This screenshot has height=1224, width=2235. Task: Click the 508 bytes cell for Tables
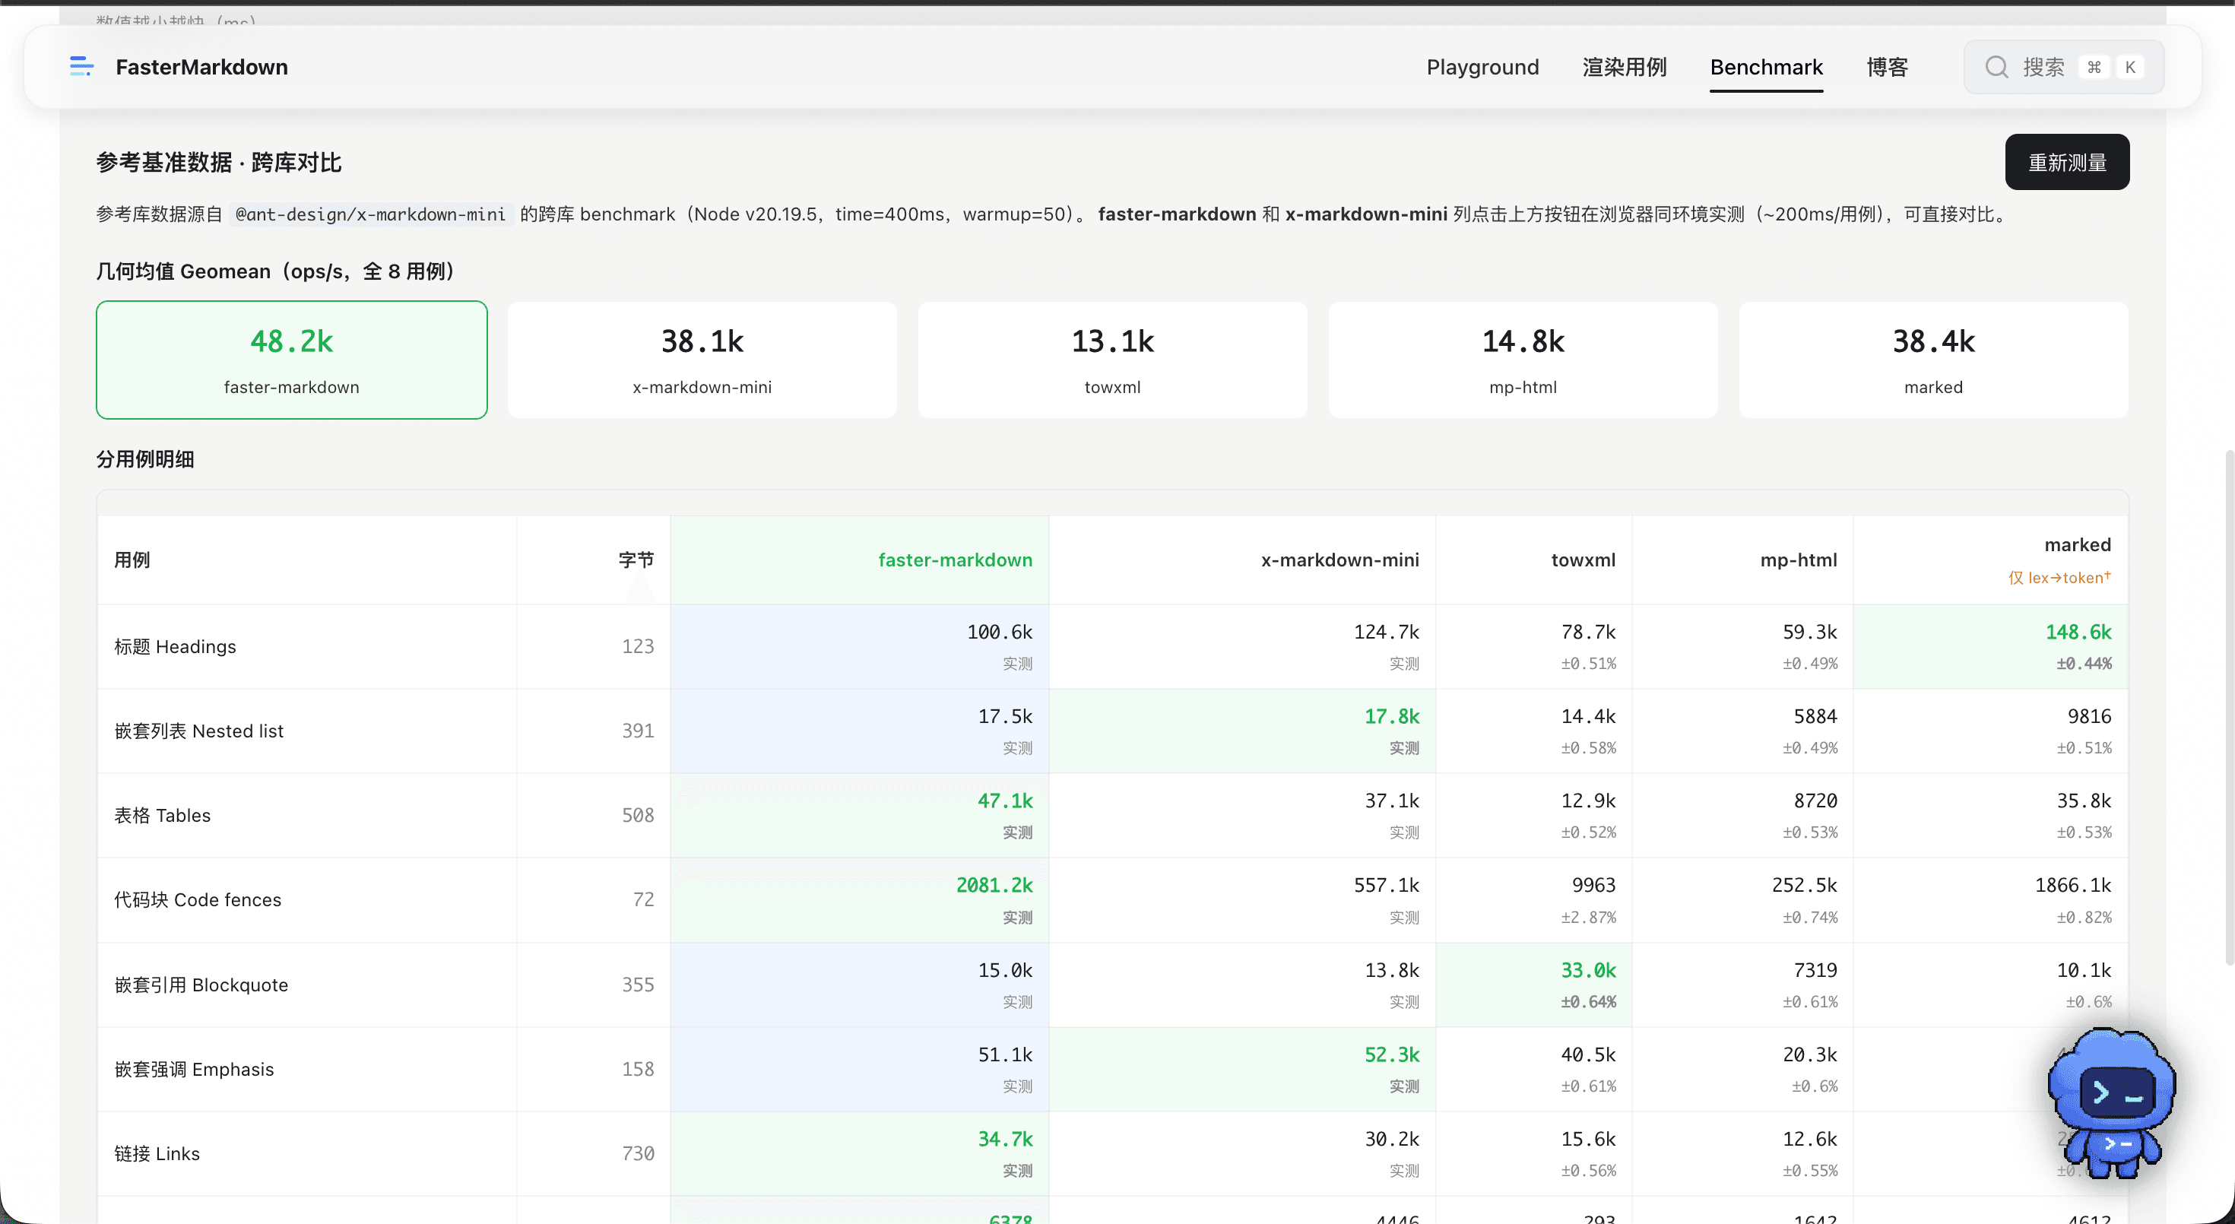638,816
